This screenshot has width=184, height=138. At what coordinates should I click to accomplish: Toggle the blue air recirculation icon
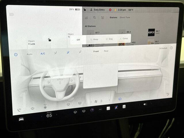pyautogui.click(x=120, y=99)
